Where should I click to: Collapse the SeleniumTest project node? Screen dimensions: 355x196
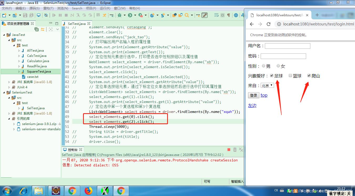[4, 92]
